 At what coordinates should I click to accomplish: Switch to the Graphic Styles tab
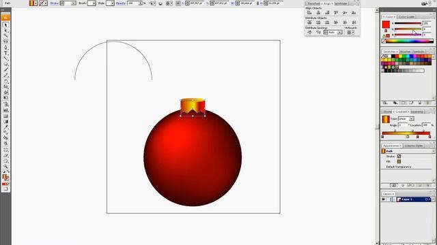coord(414,146)
